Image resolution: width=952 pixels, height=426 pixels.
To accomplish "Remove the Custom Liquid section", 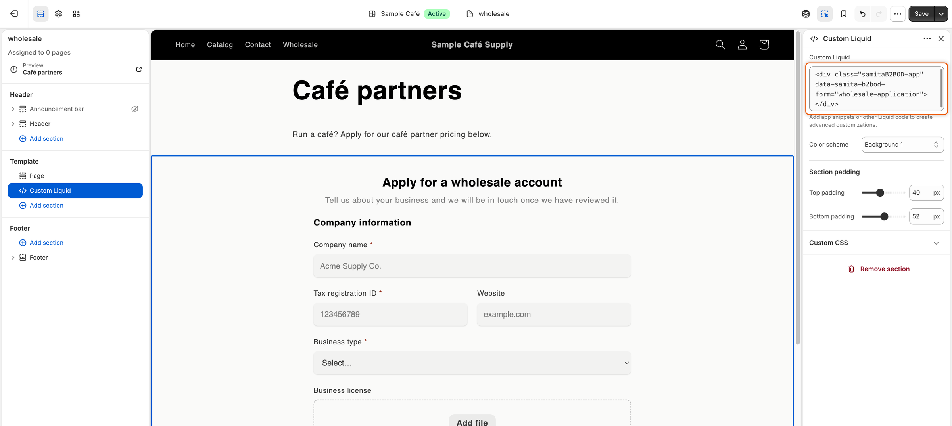I will click(878, 269).
